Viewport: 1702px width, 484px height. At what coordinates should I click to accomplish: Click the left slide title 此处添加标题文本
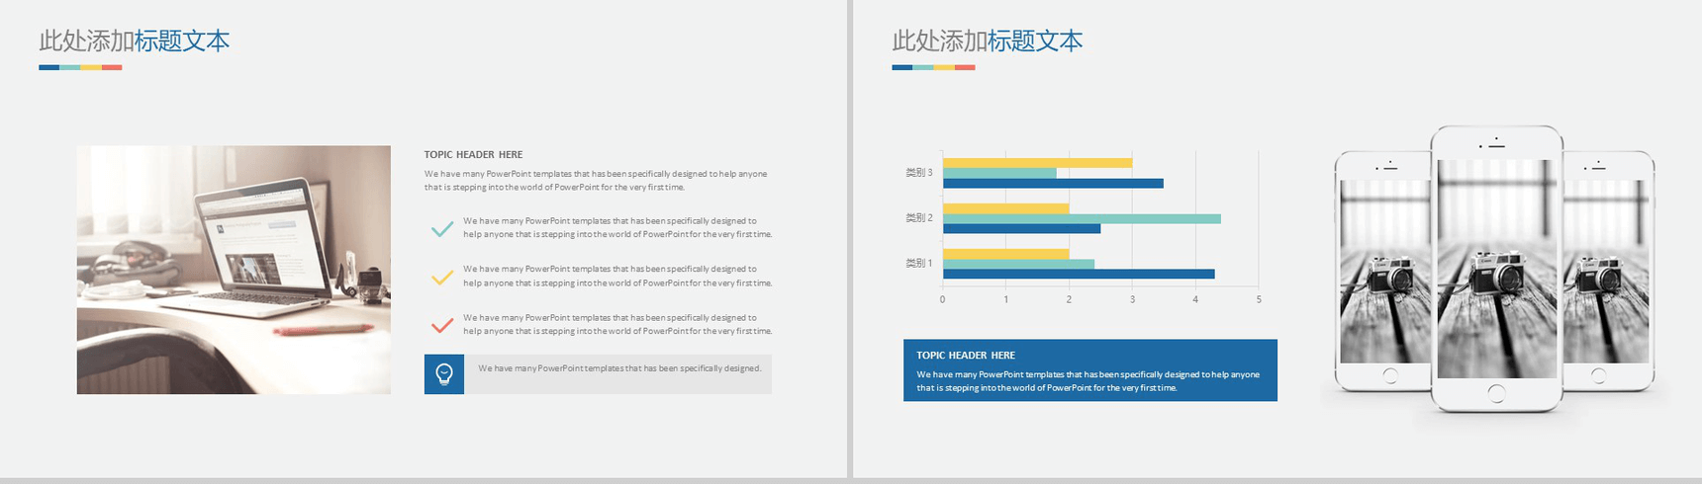[x=134, y=41]
